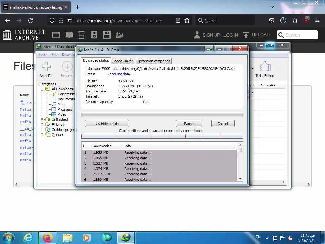The width and height of the screenshot is (325, 244).
Task: Open Firefox from the taskbar
Action: click(x=48, y=238)
